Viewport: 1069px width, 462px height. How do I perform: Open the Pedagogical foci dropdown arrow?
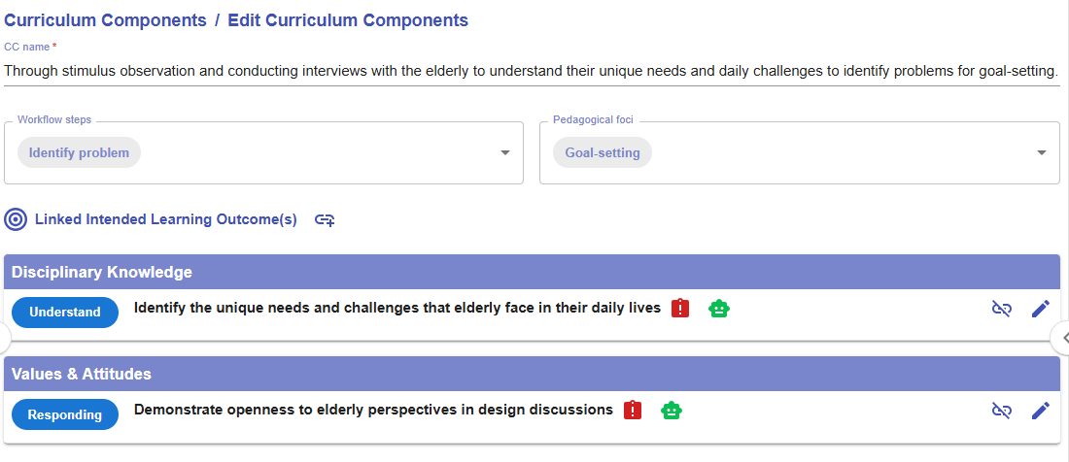(1042, 153)
